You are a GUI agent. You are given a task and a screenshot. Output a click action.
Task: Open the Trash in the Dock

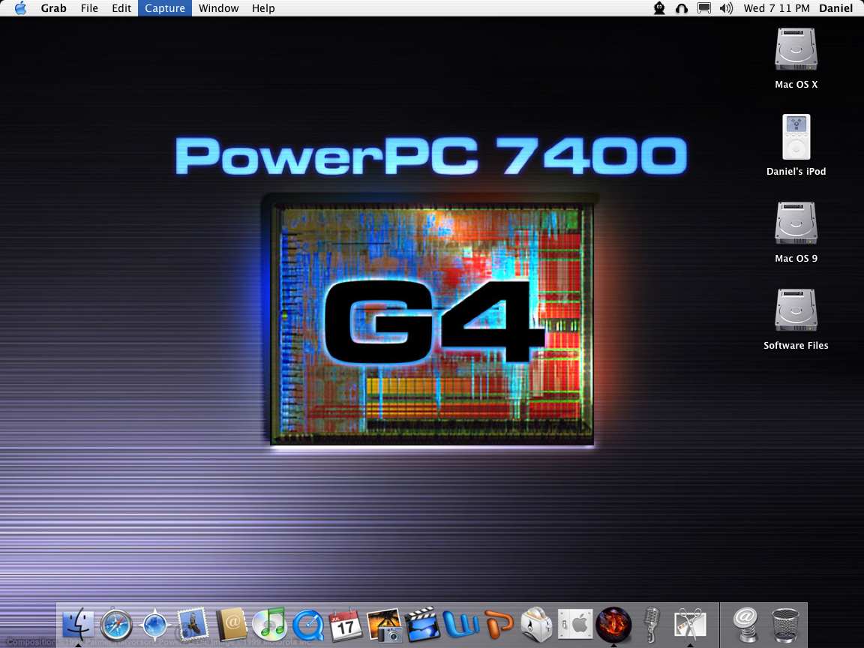coord(785,625)
